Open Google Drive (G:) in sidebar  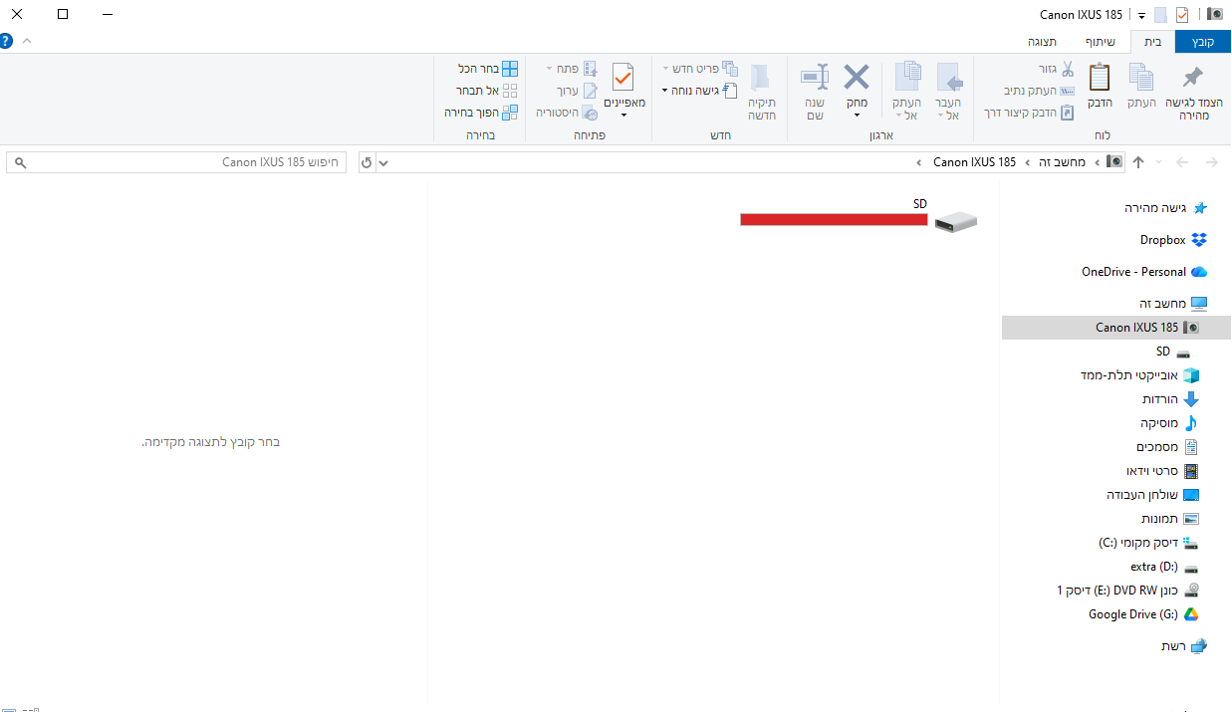point(1143,614)
